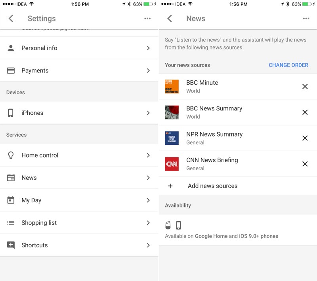Remove CNN News Briefing source

[305, 164]
